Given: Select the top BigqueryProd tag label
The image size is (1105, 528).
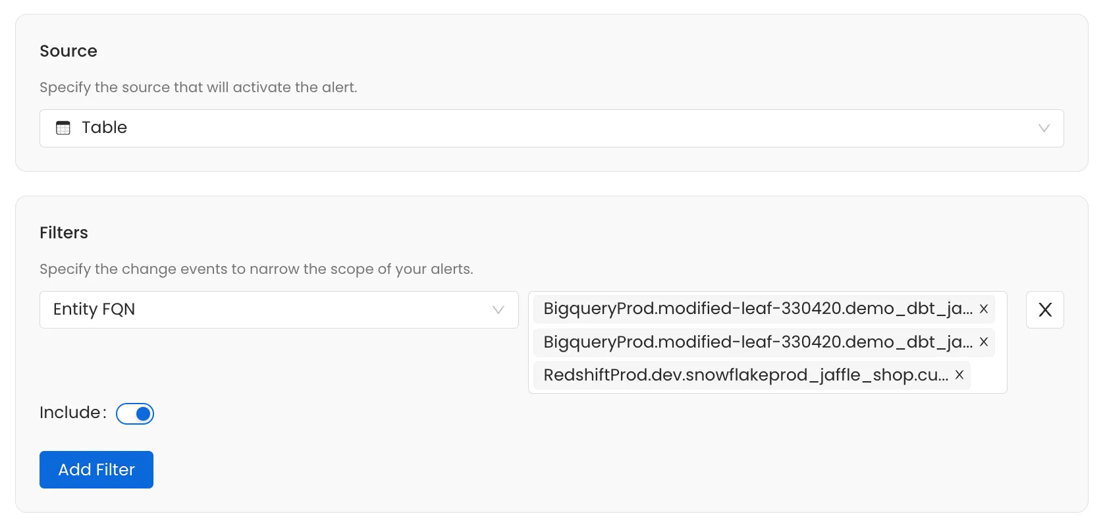Looking at the screenshot, I should click(757, 309).
